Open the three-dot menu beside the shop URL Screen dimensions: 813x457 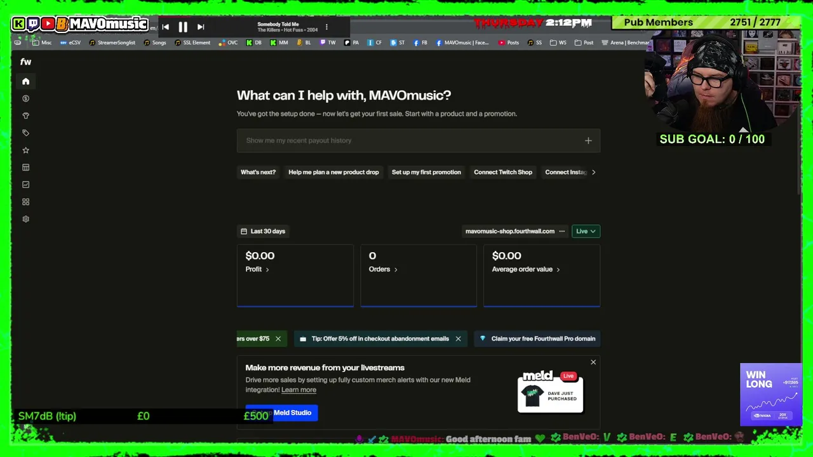click(561, 231)
